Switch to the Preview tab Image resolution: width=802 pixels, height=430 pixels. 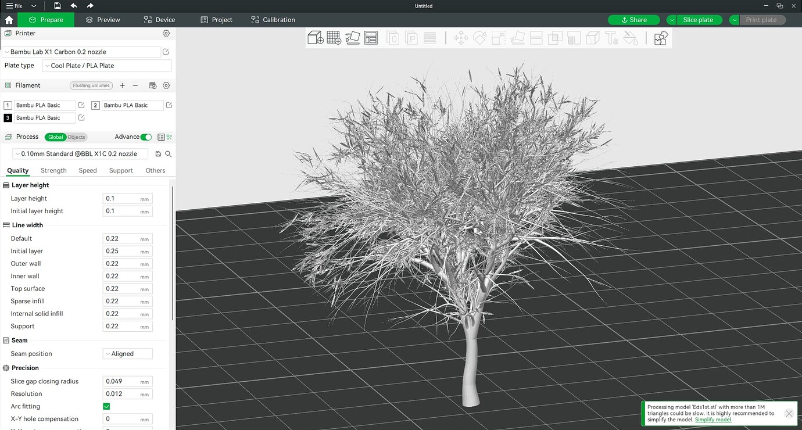tap(103, 20)
